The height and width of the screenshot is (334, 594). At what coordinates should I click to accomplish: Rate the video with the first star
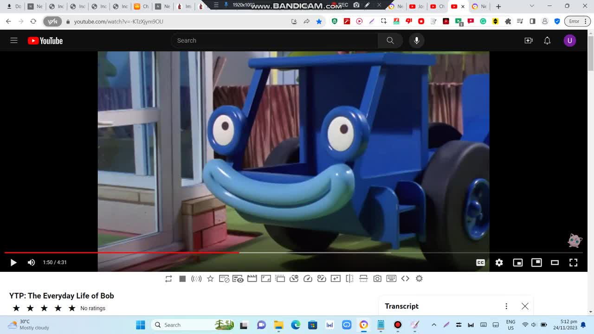pos(16,308)
